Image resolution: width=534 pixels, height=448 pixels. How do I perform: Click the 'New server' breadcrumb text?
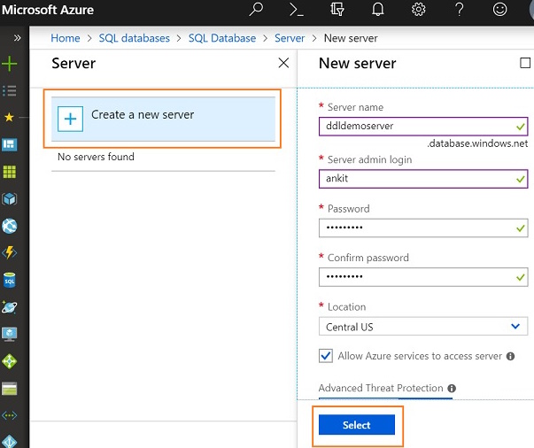351,38
